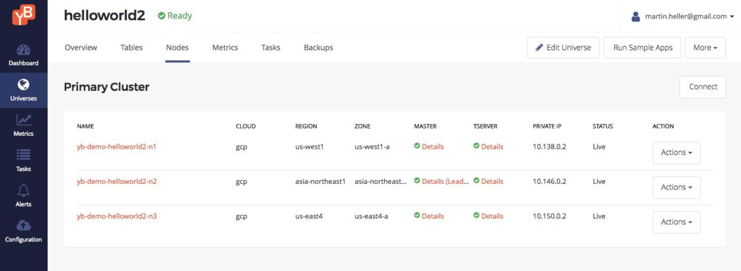Click region cell asia-northeast1
The image size is (741, 271).
coord(320,181)
